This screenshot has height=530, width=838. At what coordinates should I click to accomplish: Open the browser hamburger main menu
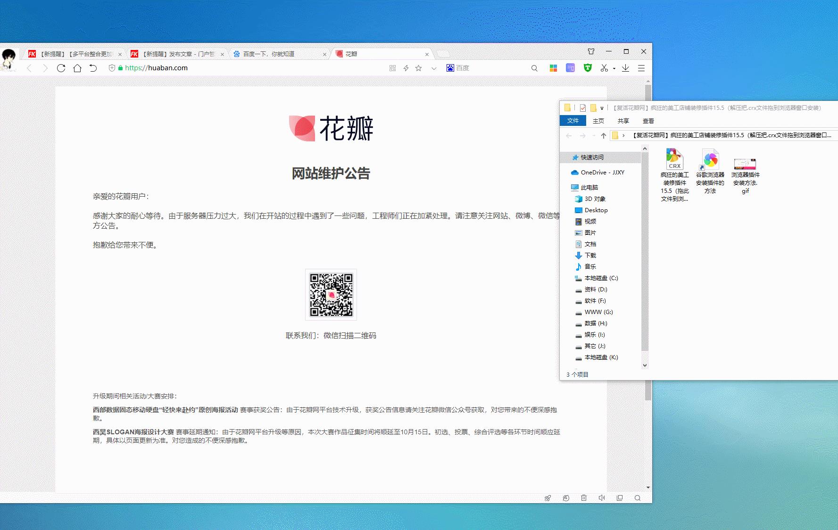pyautogui.click(x=641, y=68)
